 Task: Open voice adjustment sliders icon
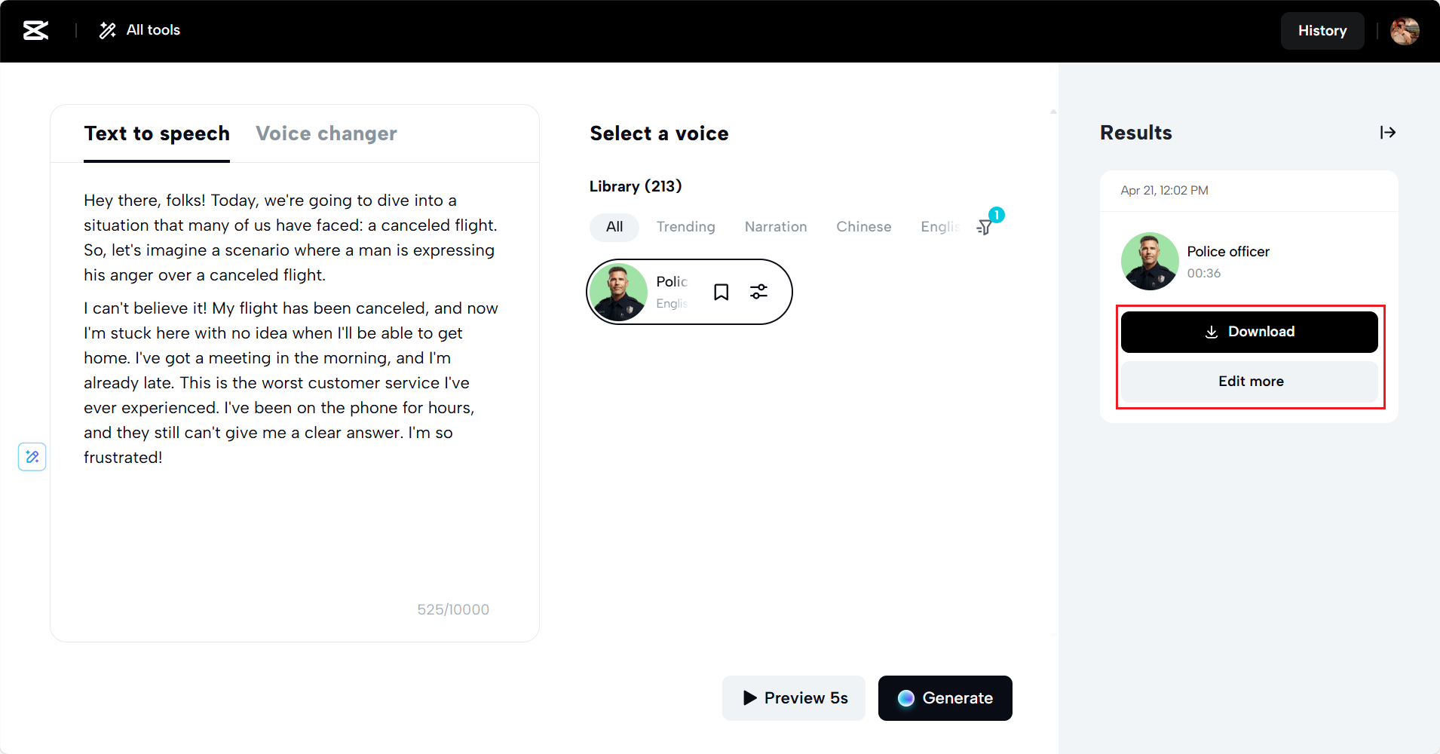(758, 292)
